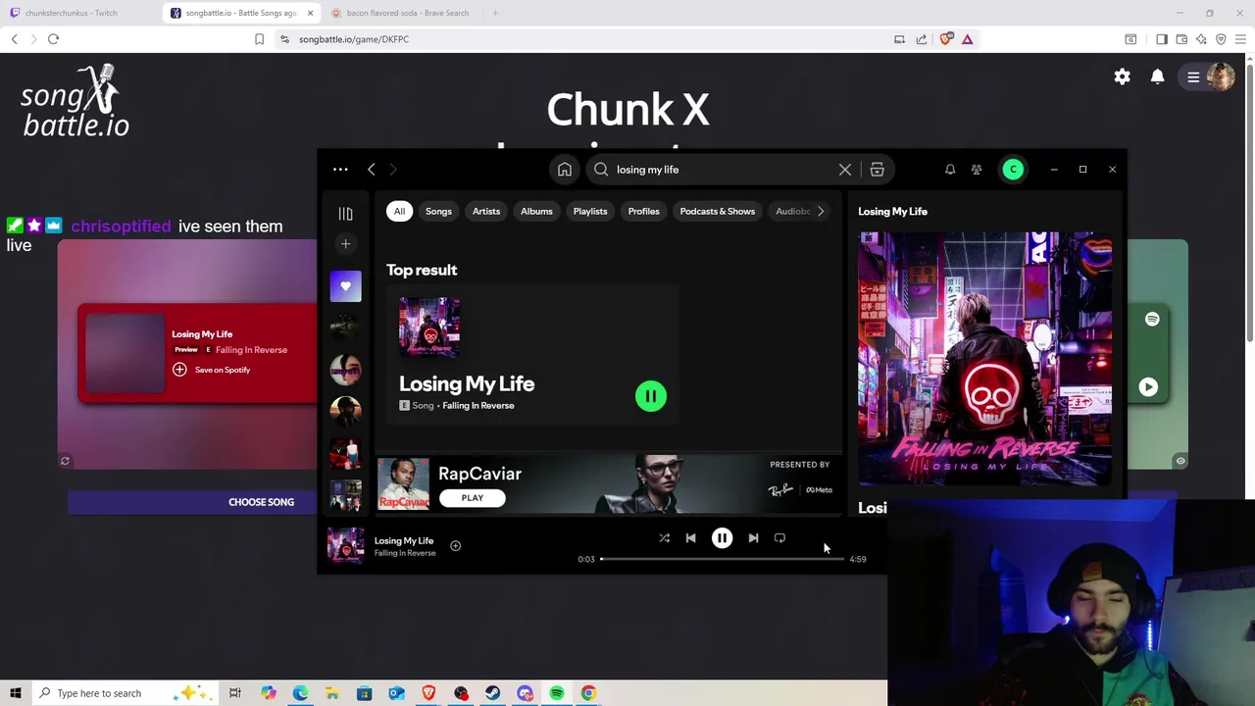Skip to the next track
Viewport: 1255px width, 706px height.
[753, 538]
